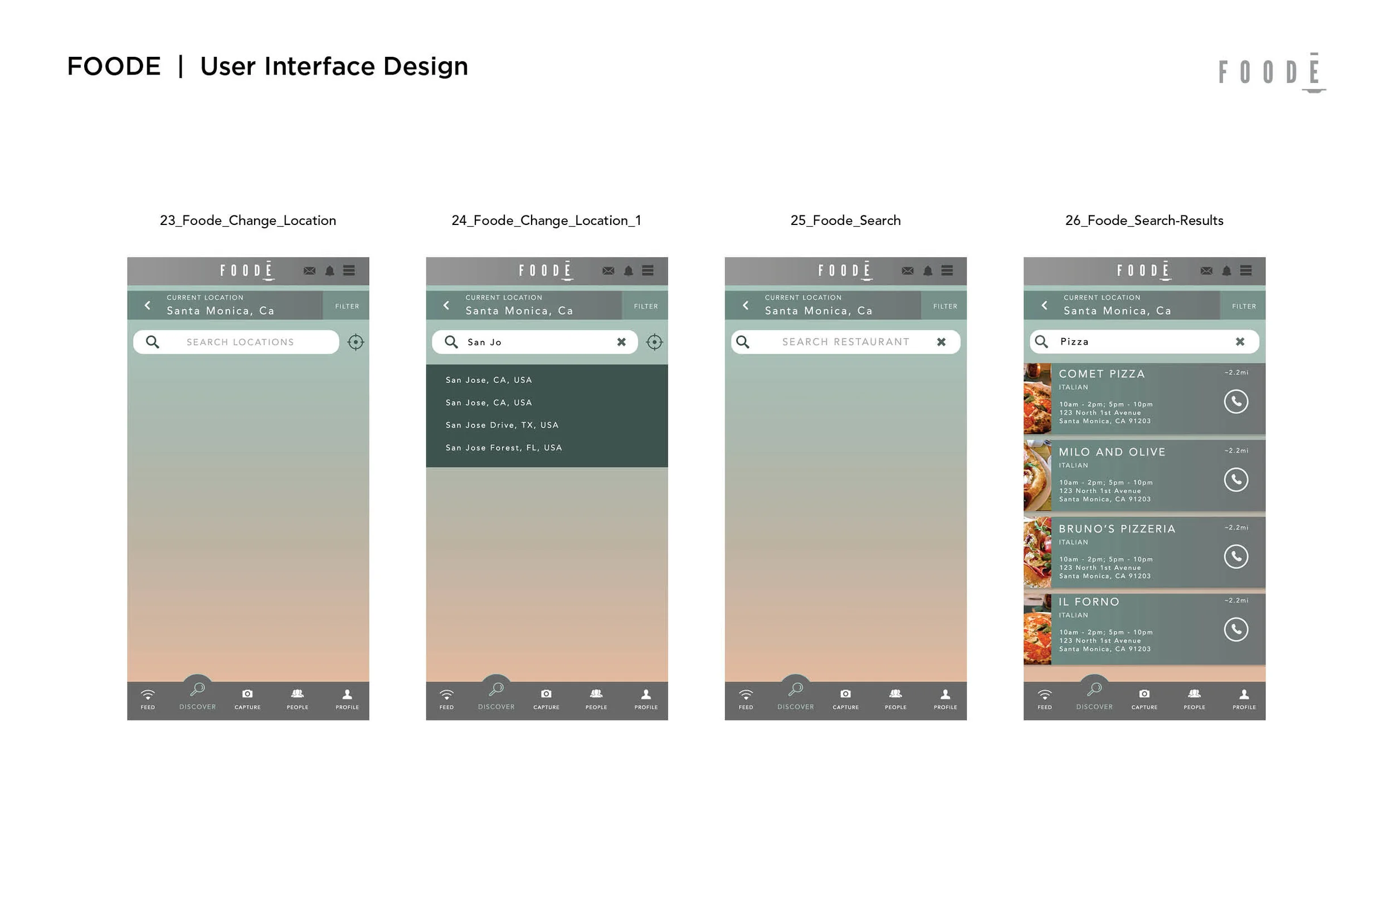Open Milo and Olive food thumbnail
1393x901 pixels.
click(x=1037, y=476)
